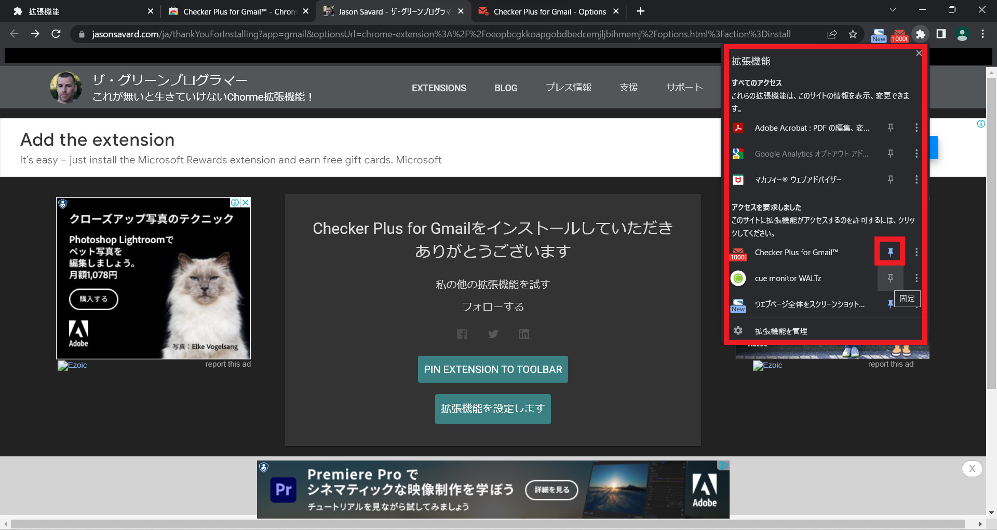Open the 支援 nav link
The width and height of the screenshot is (997, 530).
click(629, 88)
